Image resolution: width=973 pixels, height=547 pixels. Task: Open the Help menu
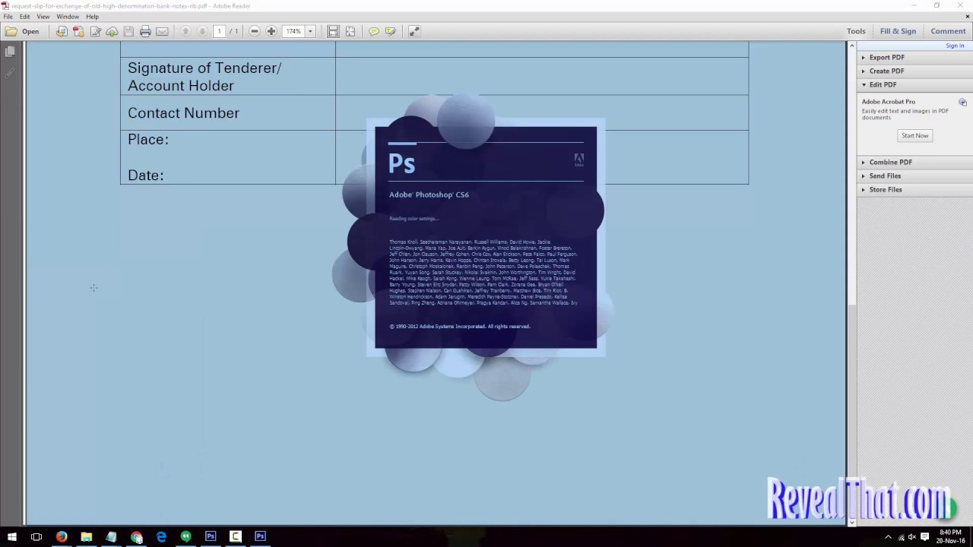[x=92, y=17]
